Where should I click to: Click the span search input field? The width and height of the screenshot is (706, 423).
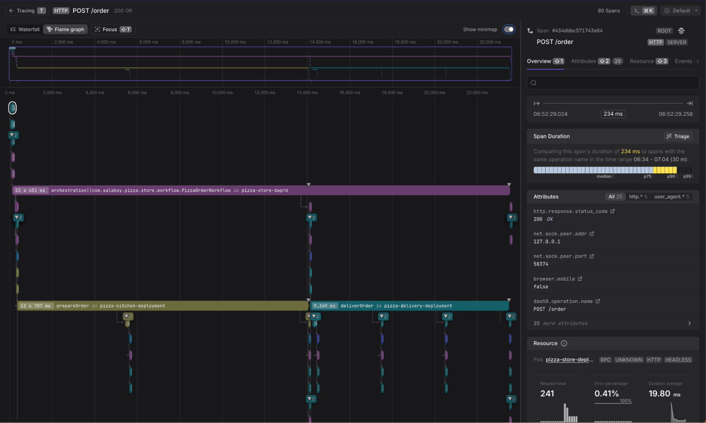click(x=613, y=83)
